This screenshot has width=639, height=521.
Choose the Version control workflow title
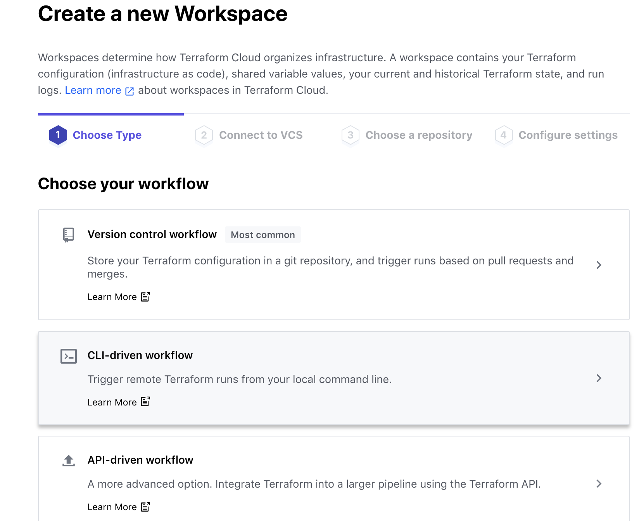click(x=152, y=235)
